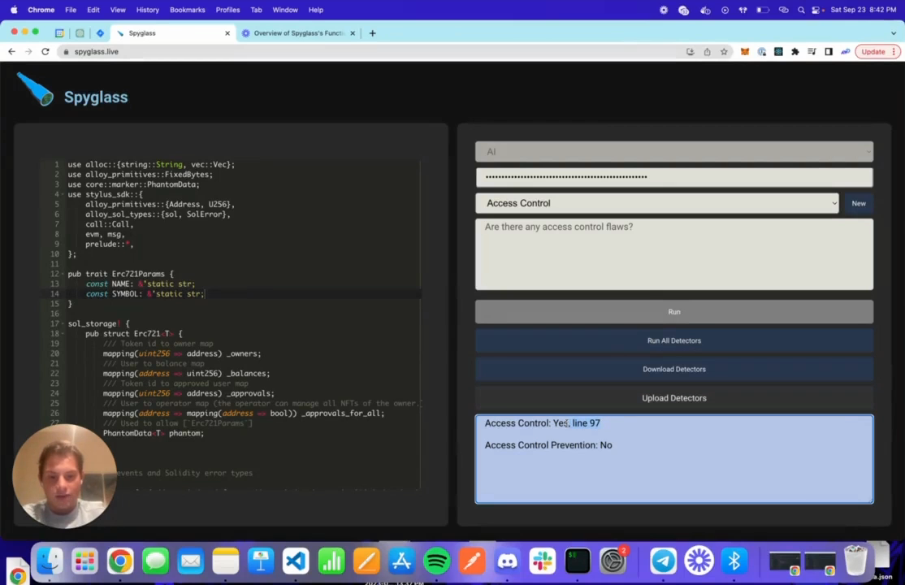905x585 pixels.
Task: Click the Run button
Action: (x=674, y=312)
